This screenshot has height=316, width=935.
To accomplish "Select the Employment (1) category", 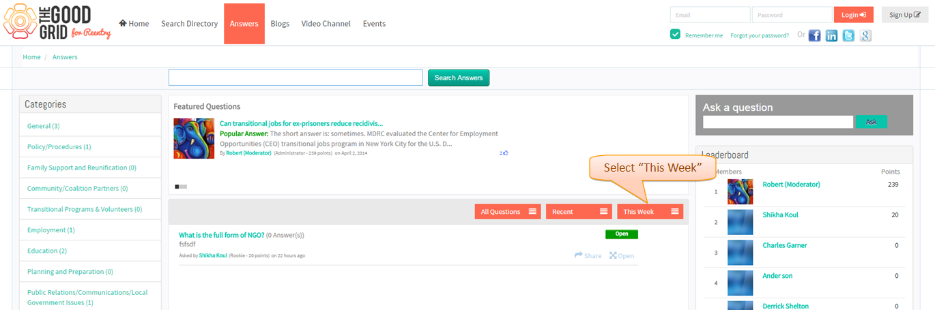I will (x=51, y=230).
